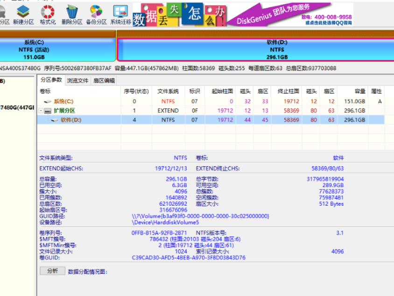Click the 标识 column header
This screenshot has width=394, height=296.
tap(195, 91)
